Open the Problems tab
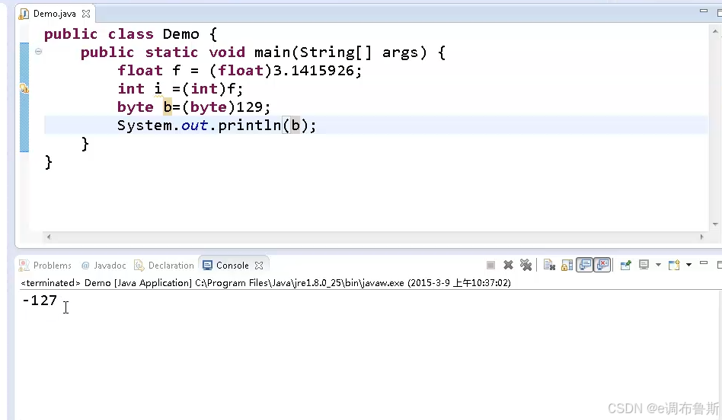 click(45, 266)
